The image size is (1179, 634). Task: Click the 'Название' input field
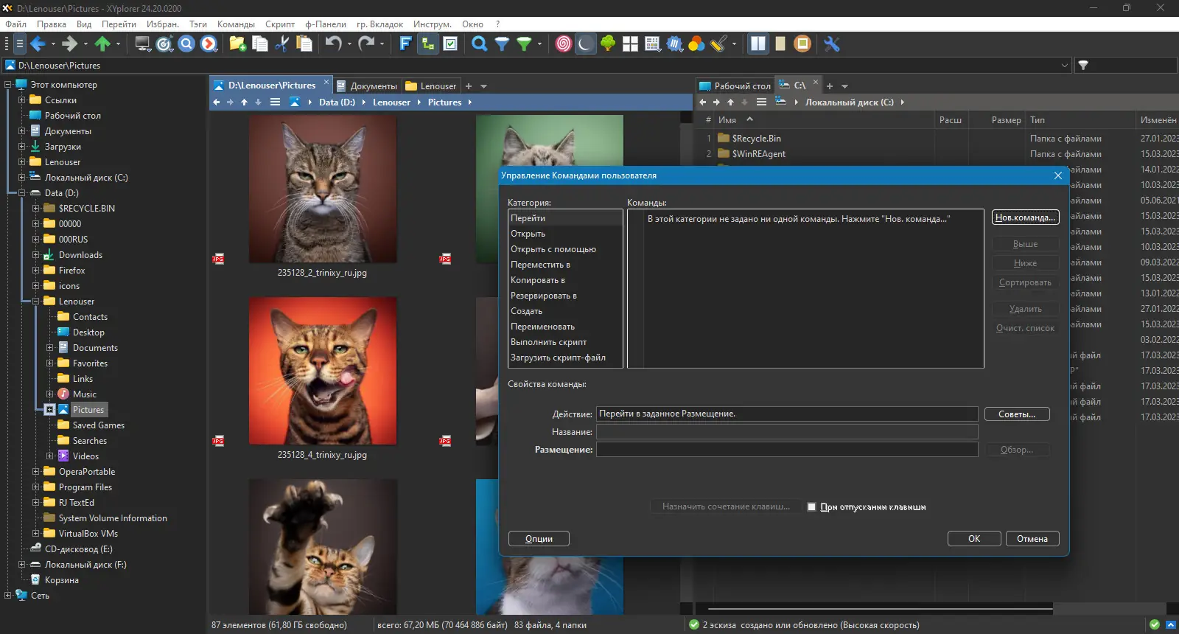pyautogui.click(x=786, y=432)
